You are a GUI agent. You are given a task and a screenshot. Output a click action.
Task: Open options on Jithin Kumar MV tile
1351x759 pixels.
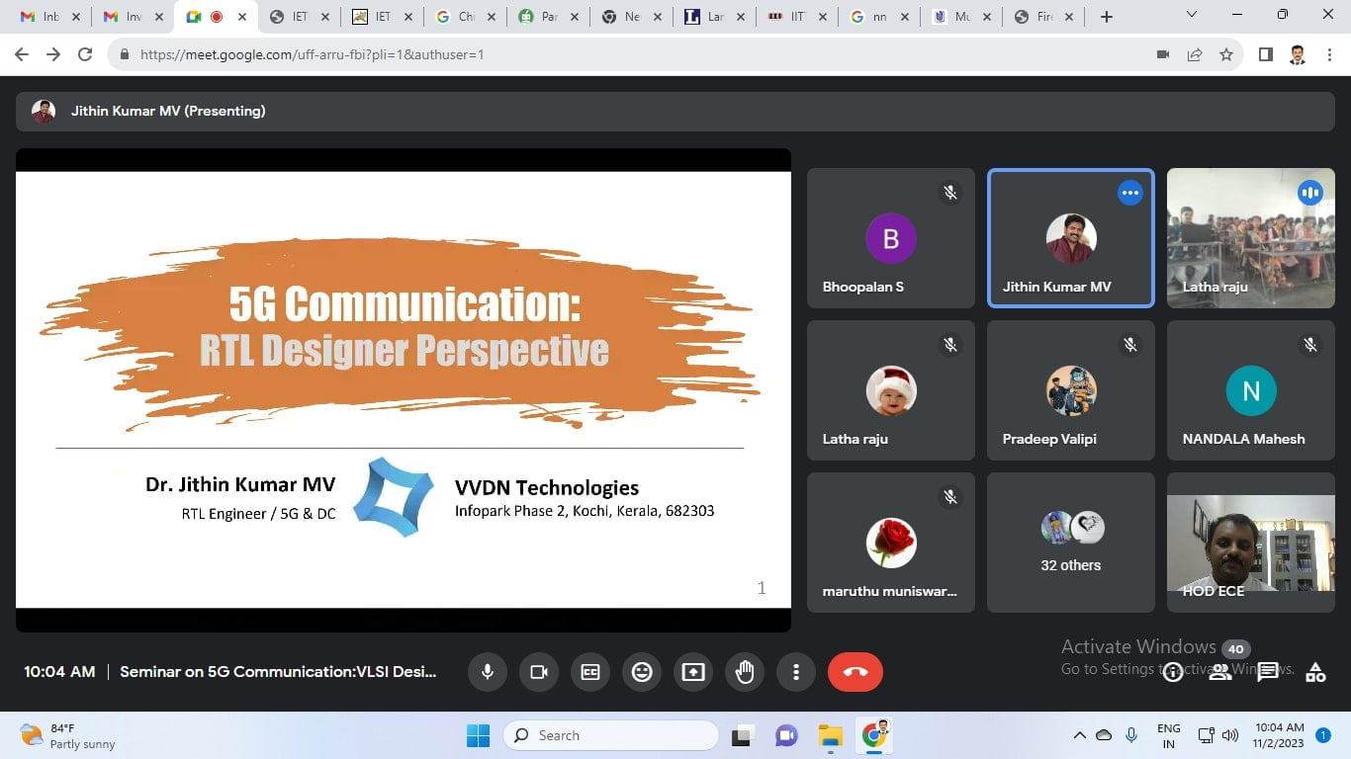click(1129, 194)
